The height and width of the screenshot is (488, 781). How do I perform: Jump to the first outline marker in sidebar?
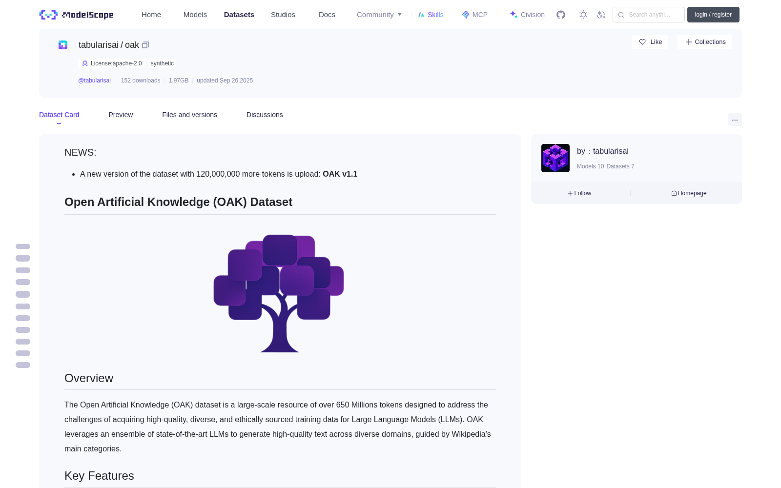(23, 246)
